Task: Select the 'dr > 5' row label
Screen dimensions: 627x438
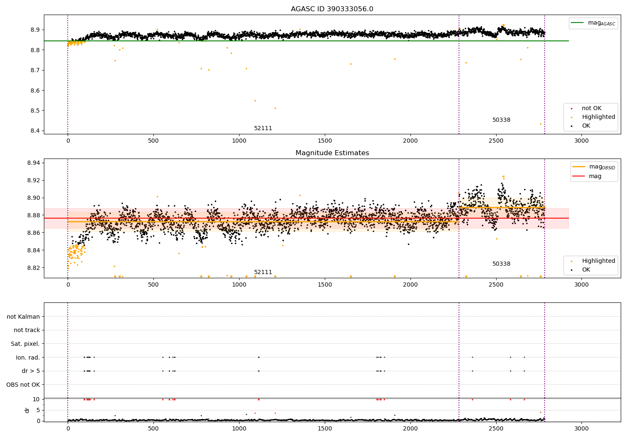Action: (x=31, y=371)
